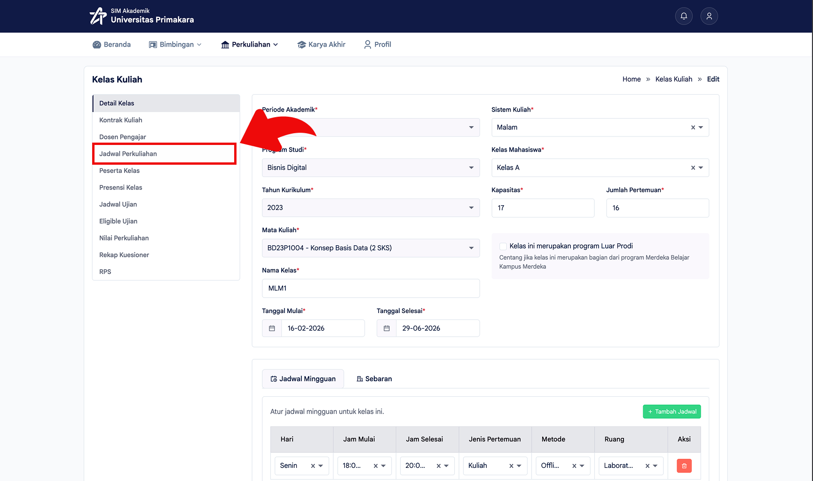813x481 pixels.
Task: Clear the Jam Mulai 18:0 value
Action: pyautogui.click(x=376, y=466)
